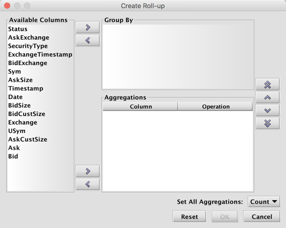Click the Reset button
This screenshot has width=286, height=228.
coord(189,216)
